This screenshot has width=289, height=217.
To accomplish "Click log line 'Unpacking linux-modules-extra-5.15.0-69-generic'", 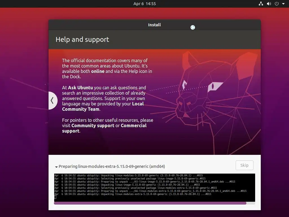I will pyautogui.click(x=133, y=194).
